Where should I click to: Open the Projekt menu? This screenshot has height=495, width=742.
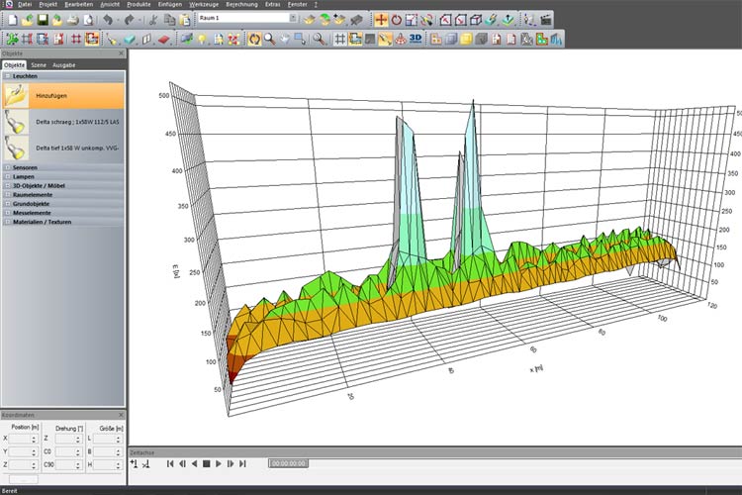coord(47,4)
